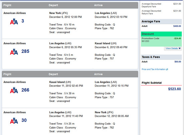Select flight number 266

click(25, 90)
